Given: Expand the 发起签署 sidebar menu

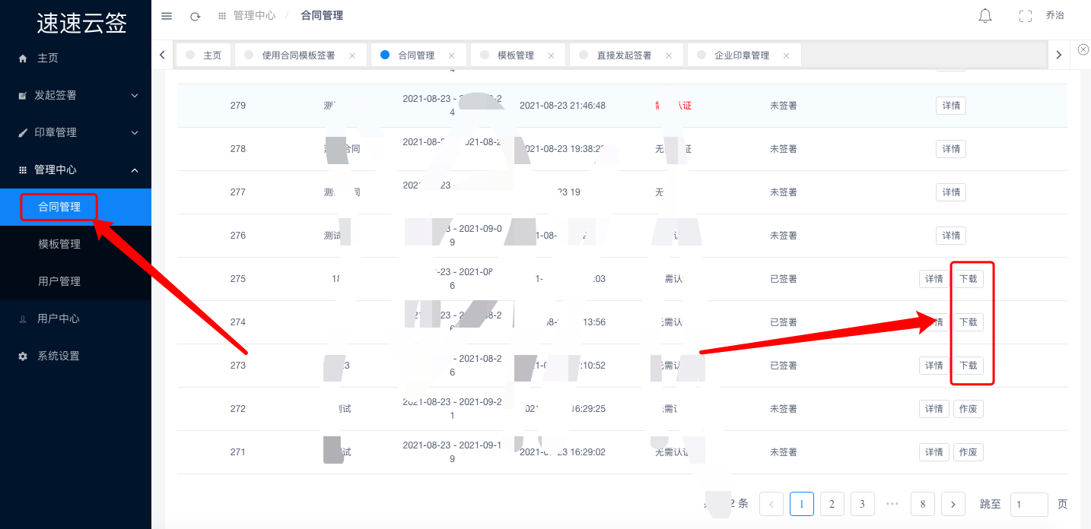Looking at the screenshot, I should click(75, 95).
